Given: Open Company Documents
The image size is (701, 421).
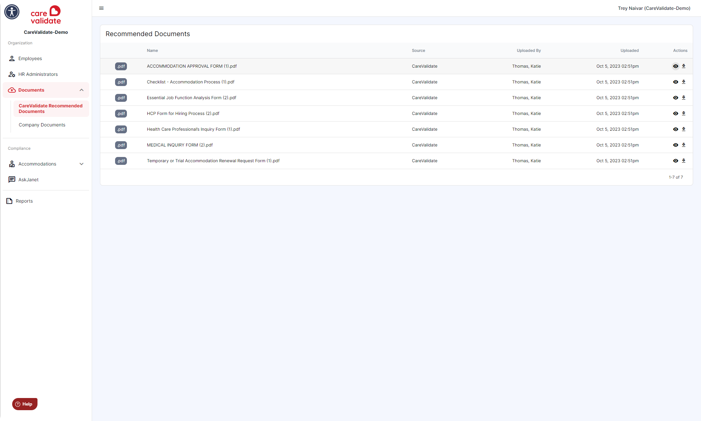Looking at the screenshot, I should 42,125.
